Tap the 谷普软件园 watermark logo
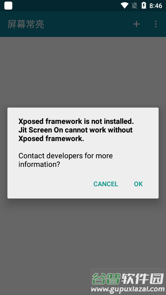This screenshot has width=166, height=295. pos(128,279)
